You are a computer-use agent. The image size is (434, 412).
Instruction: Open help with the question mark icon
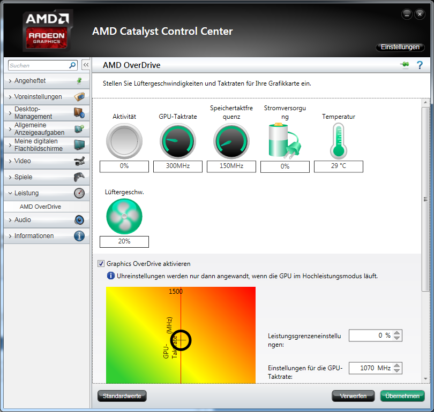(x=420, y=65)
